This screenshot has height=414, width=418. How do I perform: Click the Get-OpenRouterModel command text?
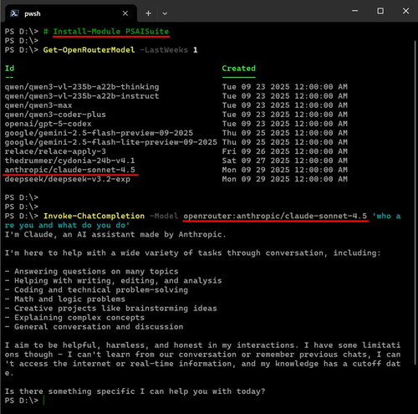(x=89, y=50)
